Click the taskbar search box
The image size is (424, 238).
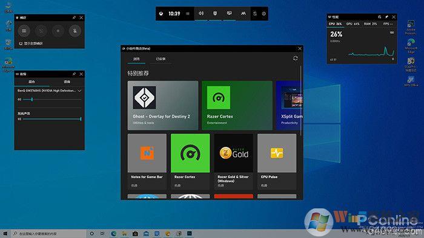coord(48,234)
